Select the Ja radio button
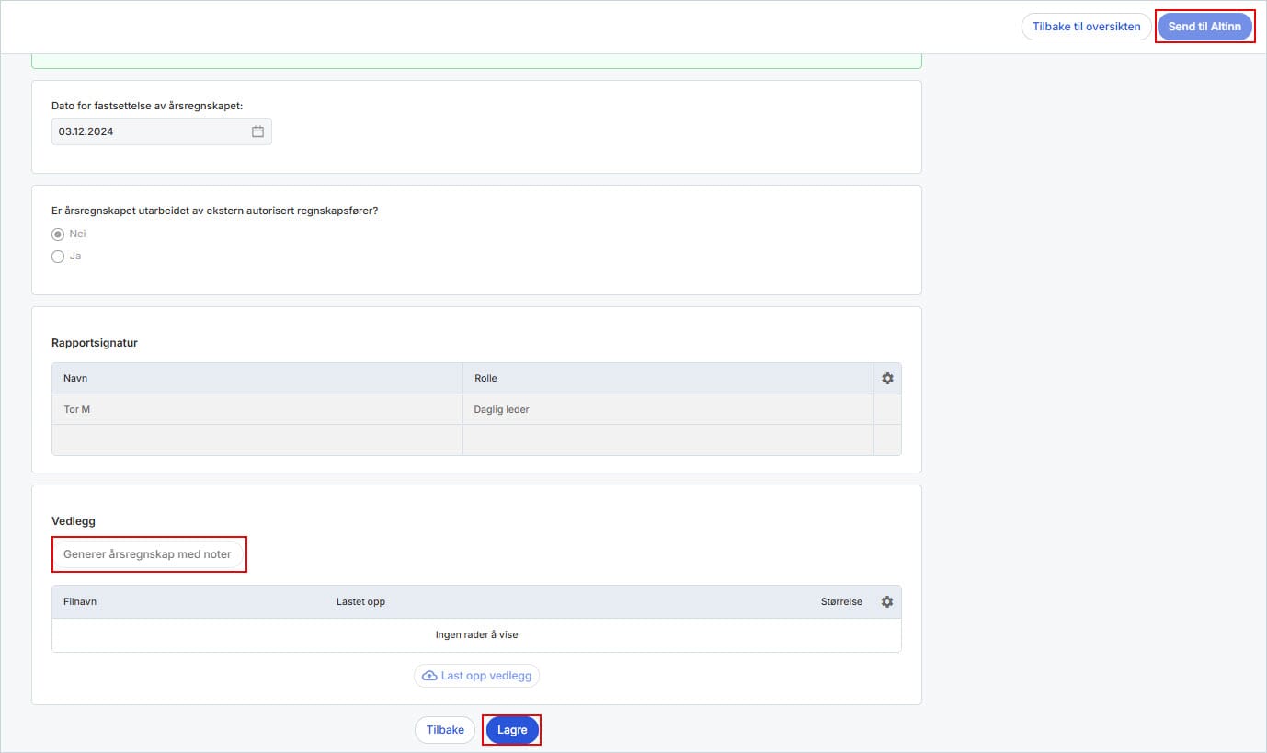This screenshot has height=753, width=1267. [58, 257]
